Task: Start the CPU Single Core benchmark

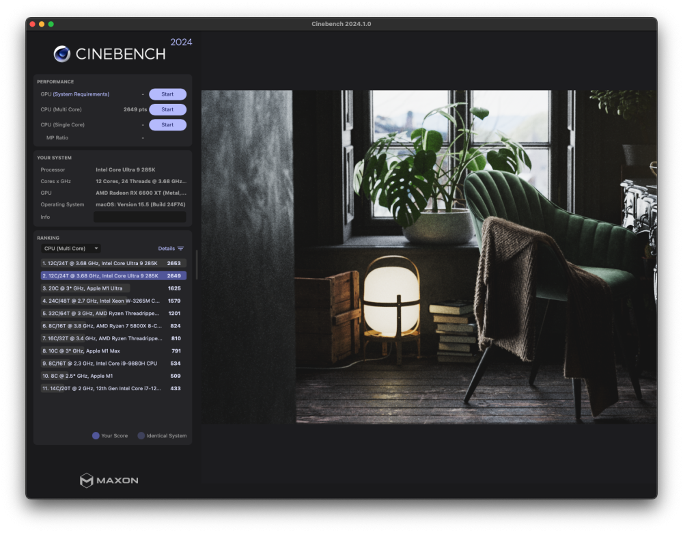Action: [168, 124]
